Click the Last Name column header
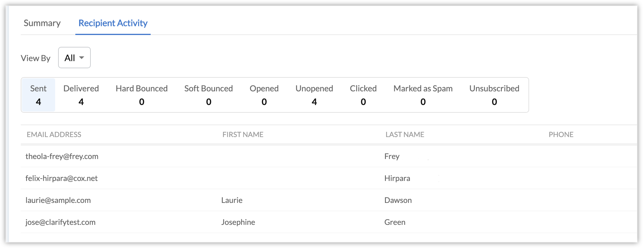The height and width of the screenshot is (248, 643). (x=405, y=135)
